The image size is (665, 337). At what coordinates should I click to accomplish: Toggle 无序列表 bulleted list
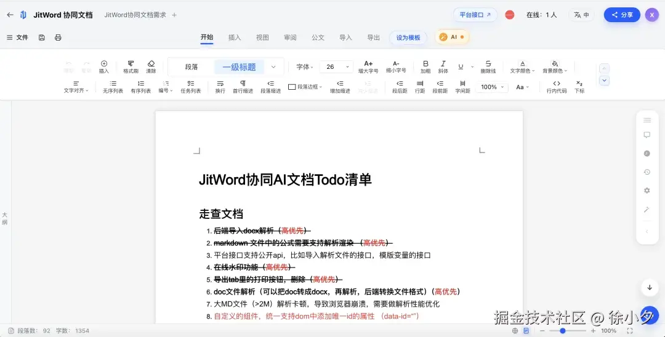click(113, 86)
